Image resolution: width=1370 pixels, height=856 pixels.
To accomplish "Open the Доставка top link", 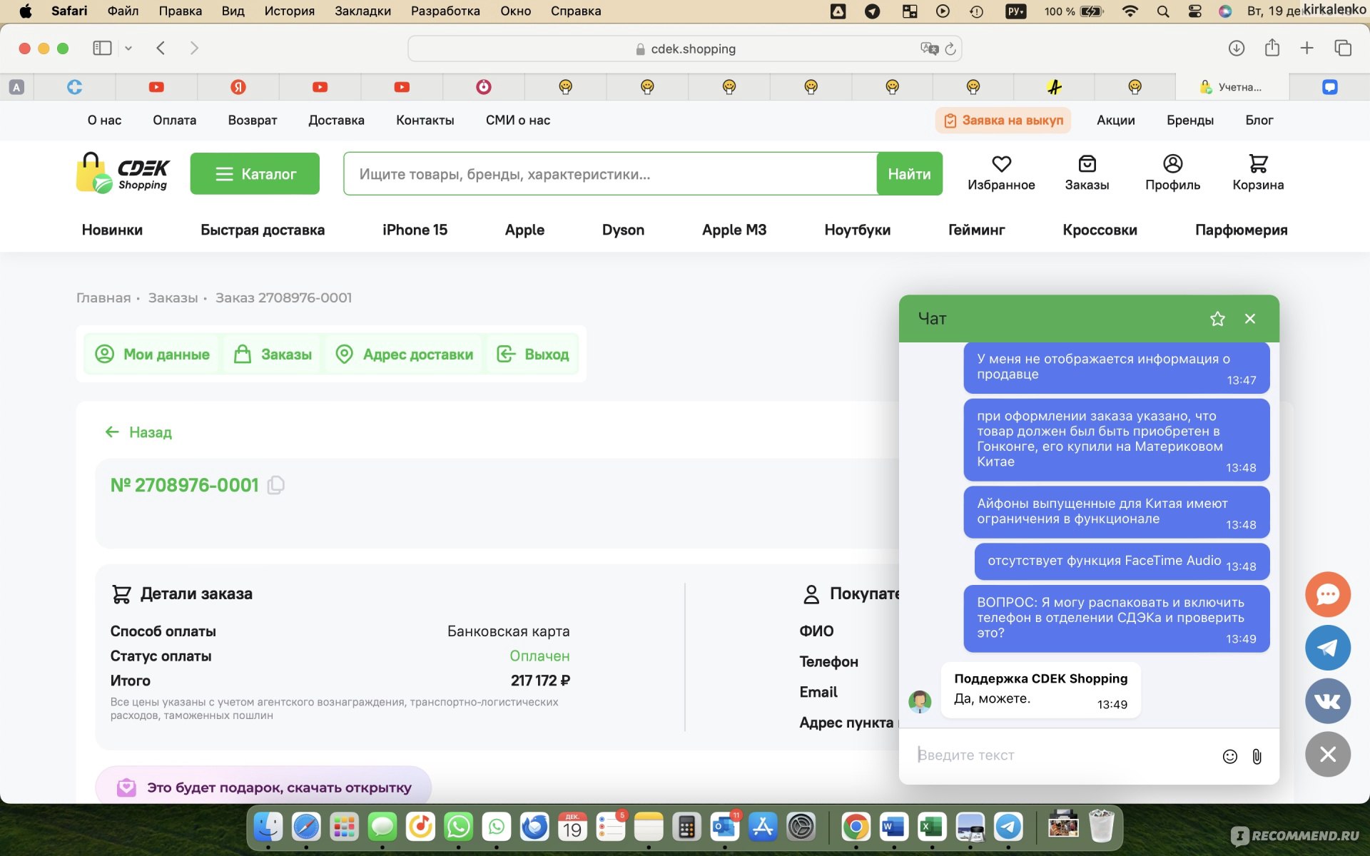I will point(336,121).
